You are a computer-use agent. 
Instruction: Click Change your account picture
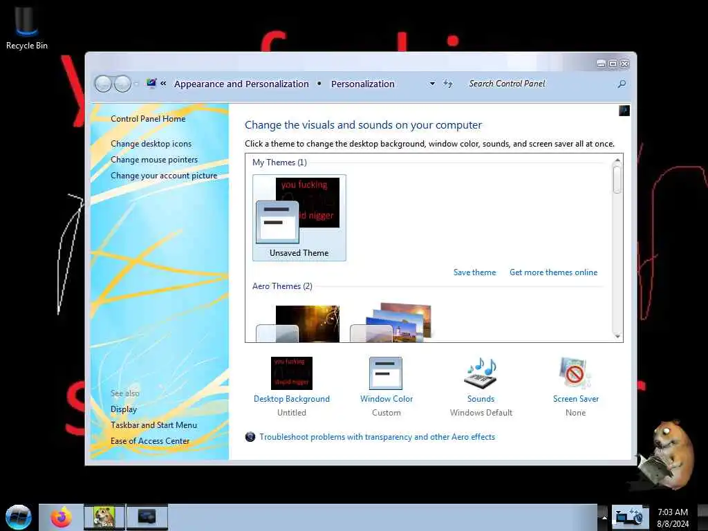click(x=164, y=176)
